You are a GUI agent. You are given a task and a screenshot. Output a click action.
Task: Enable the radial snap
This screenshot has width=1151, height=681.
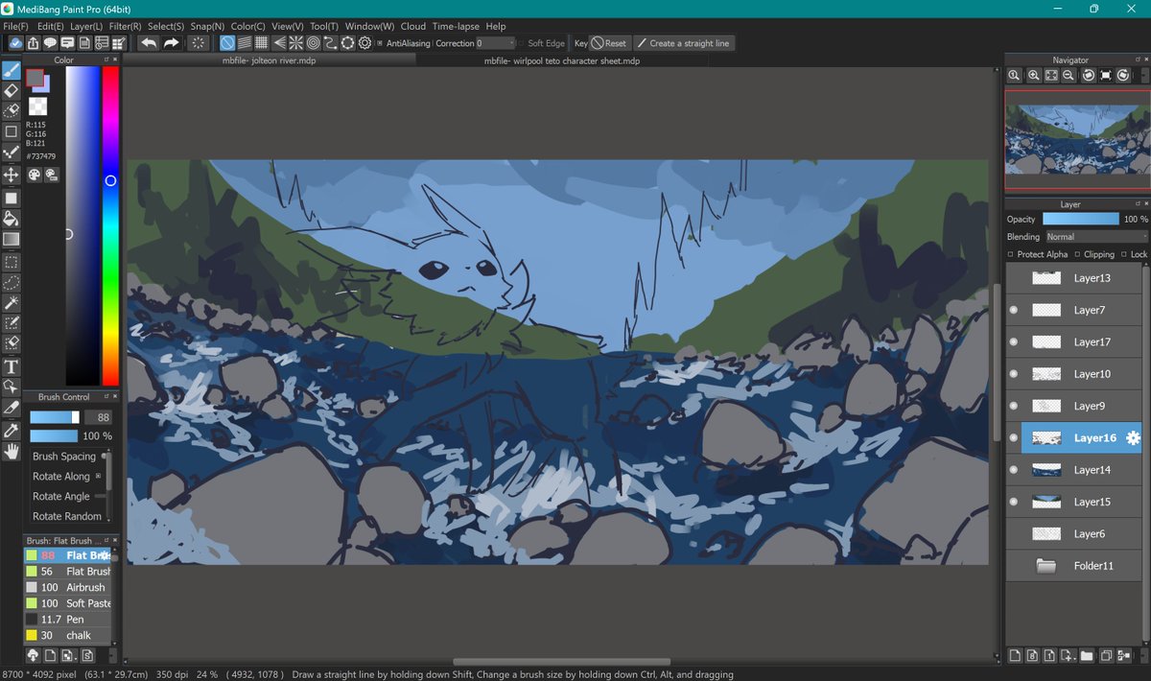point(295,43)
